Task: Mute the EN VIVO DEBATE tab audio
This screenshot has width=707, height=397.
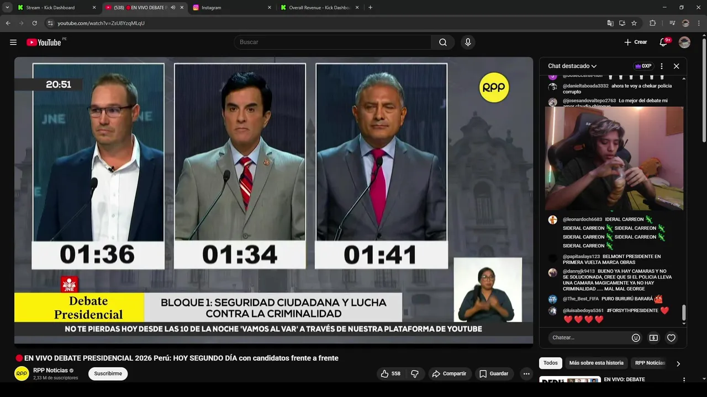Action: click(x=173, y=8)
